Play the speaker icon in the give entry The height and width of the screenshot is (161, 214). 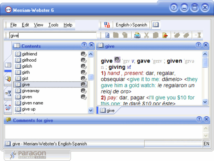(x=117, y=59)
